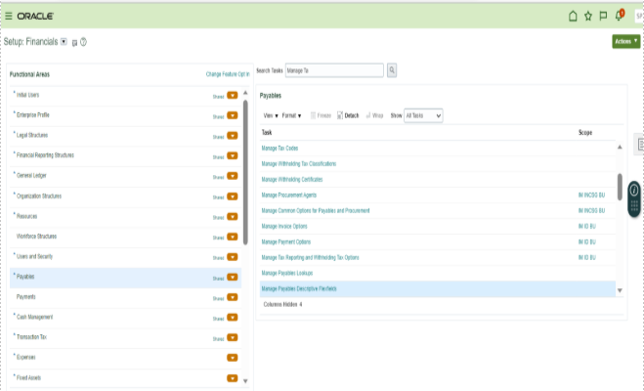Click scope link for Manage Invoice Options
The image size is (644, 391).
tap(587, 227)
